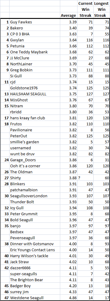Click the Average column header

[68, 15]
